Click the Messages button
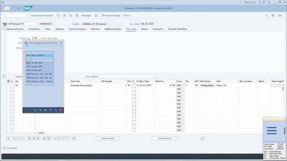Viewport: 287px width, 161px height. (87, 16)
